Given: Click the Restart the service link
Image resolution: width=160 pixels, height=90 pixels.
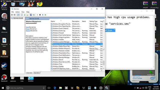Looking at the screenshot, I should [28, 30].
